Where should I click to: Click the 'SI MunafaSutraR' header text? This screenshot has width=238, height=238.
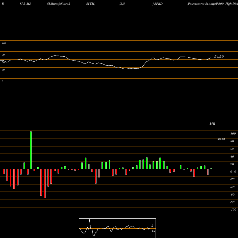pos(59,4)
